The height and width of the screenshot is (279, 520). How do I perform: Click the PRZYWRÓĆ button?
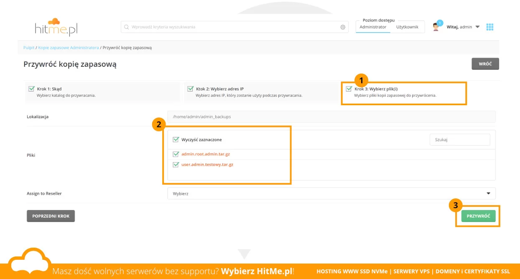click(x=478, y=216)
